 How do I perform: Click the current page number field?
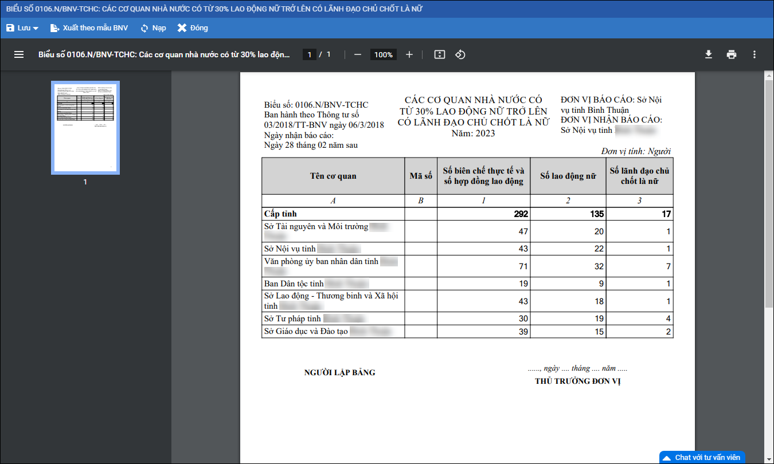tap(310, 54)
